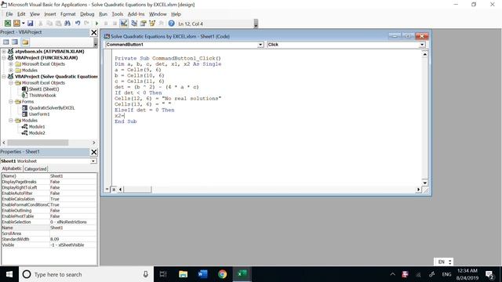Open the Sheet1 Worksheet properties dropdown
The width and height of the screenshot is (502, 282).
pos(93,161)
